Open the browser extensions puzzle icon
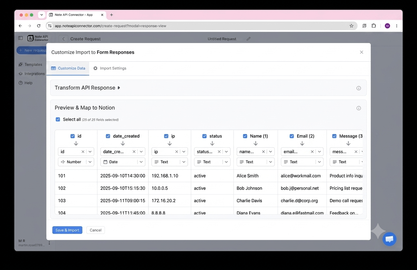The height and width of the screenshot is (270, 417). click(374, 26)
